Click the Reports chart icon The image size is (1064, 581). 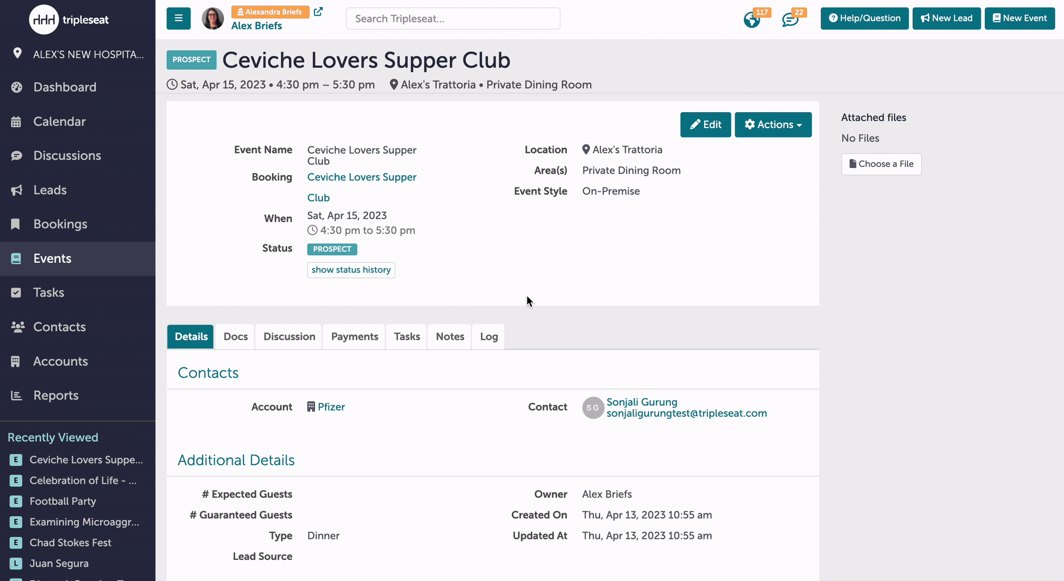tap(16, 396)
